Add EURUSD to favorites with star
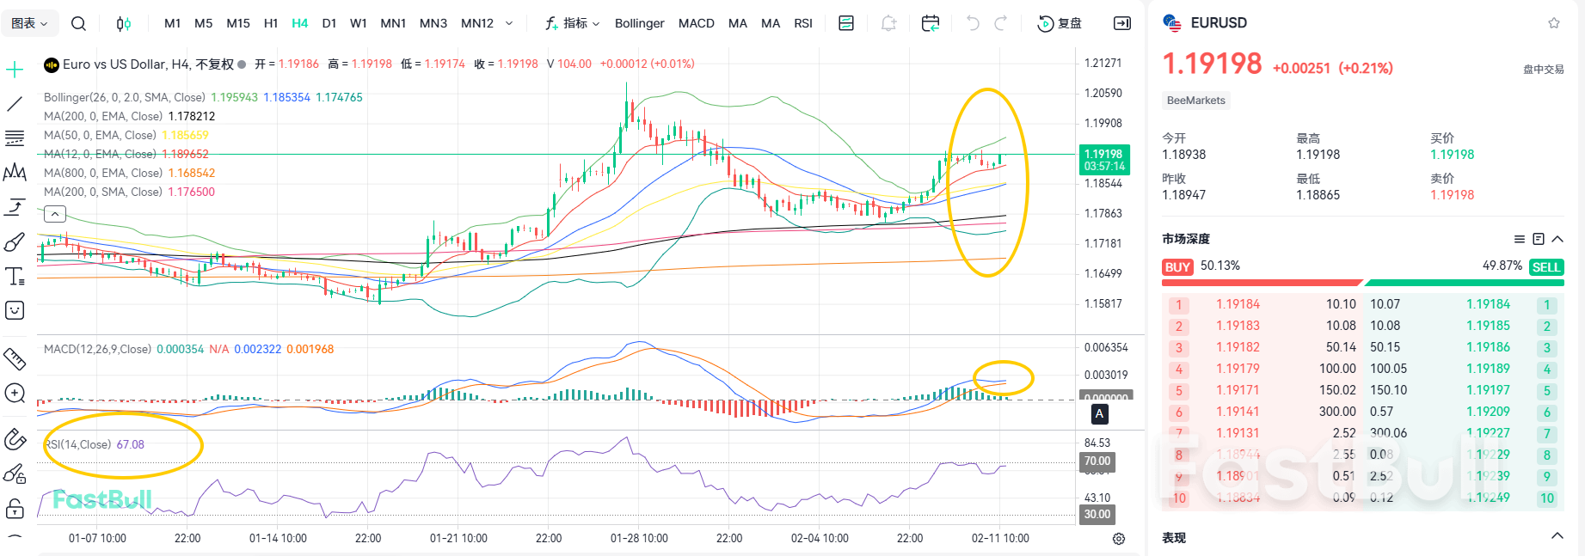The height and width of the screenshot is (556, 1585). pyautogui.click(x=1553, y=23)
